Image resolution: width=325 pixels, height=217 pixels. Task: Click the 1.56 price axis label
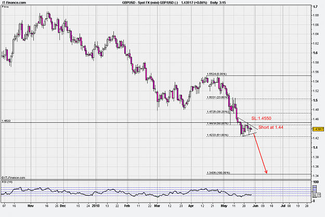(316, 72)
